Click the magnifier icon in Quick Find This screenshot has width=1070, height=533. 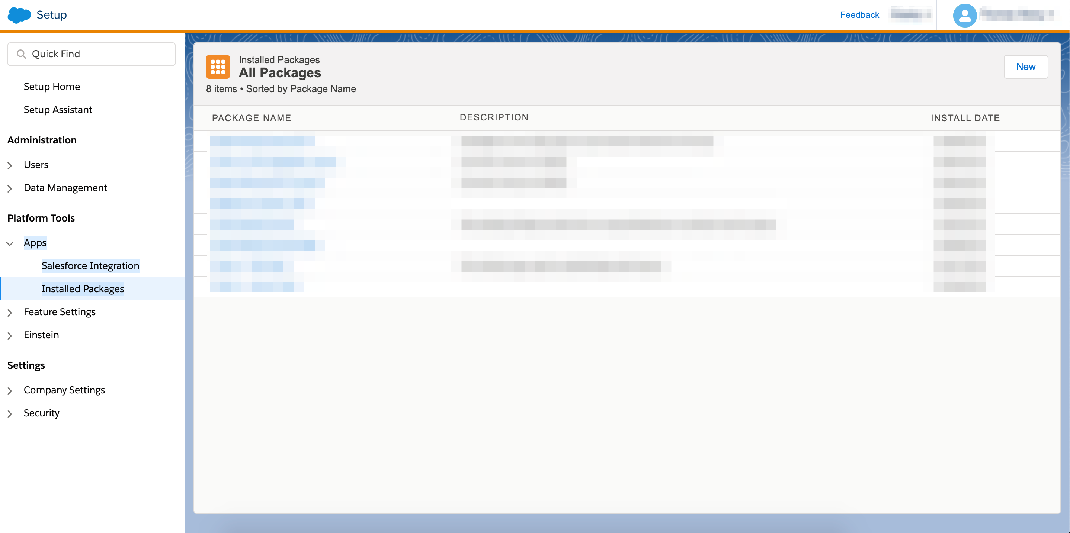pyautogui.click(x=22, y=54)
